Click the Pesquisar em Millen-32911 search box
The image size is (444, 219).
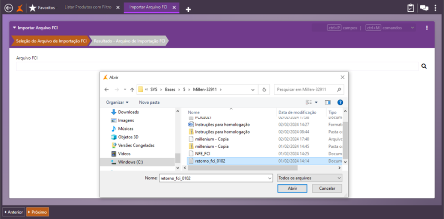(x=309, y=89)
